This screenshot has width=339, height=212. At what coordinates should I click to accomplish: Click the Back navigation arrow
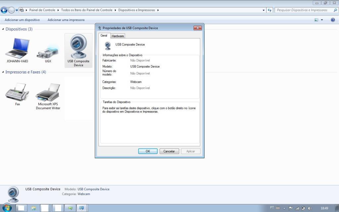tap(4, 10)
